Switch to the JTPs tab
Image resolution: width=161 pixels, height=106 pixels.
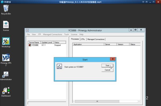[x=83, y=39]
